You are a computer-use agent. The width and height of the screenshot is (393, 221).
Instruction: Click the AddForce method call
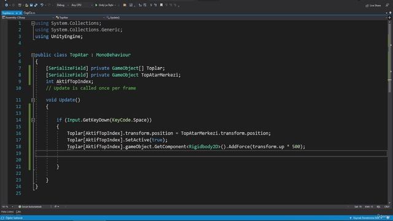[239, 147]
